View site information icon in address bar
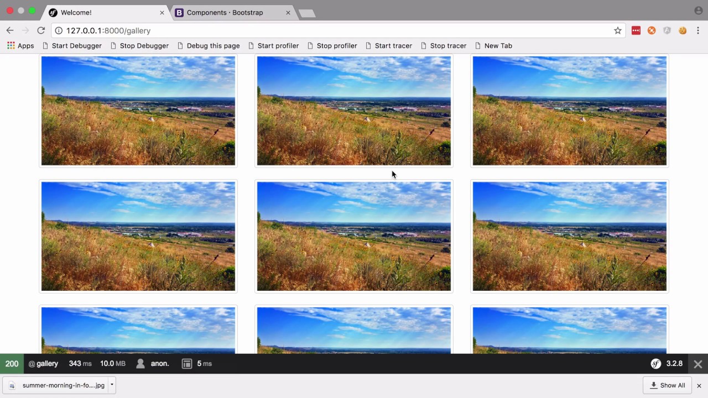 59,30
